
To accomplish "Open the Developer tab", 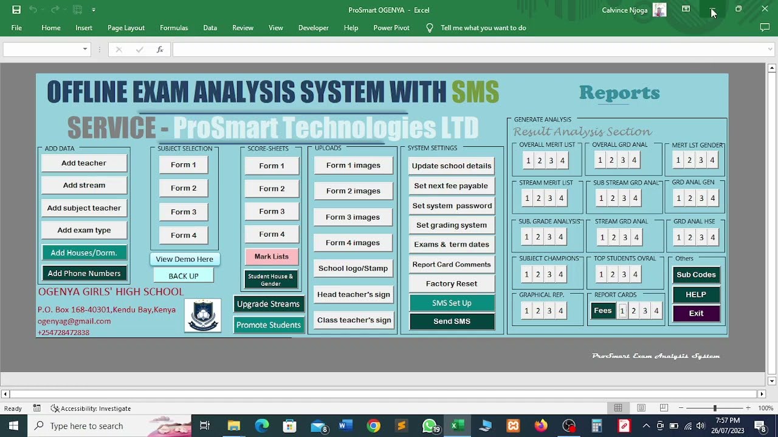I will pos(314,28).
